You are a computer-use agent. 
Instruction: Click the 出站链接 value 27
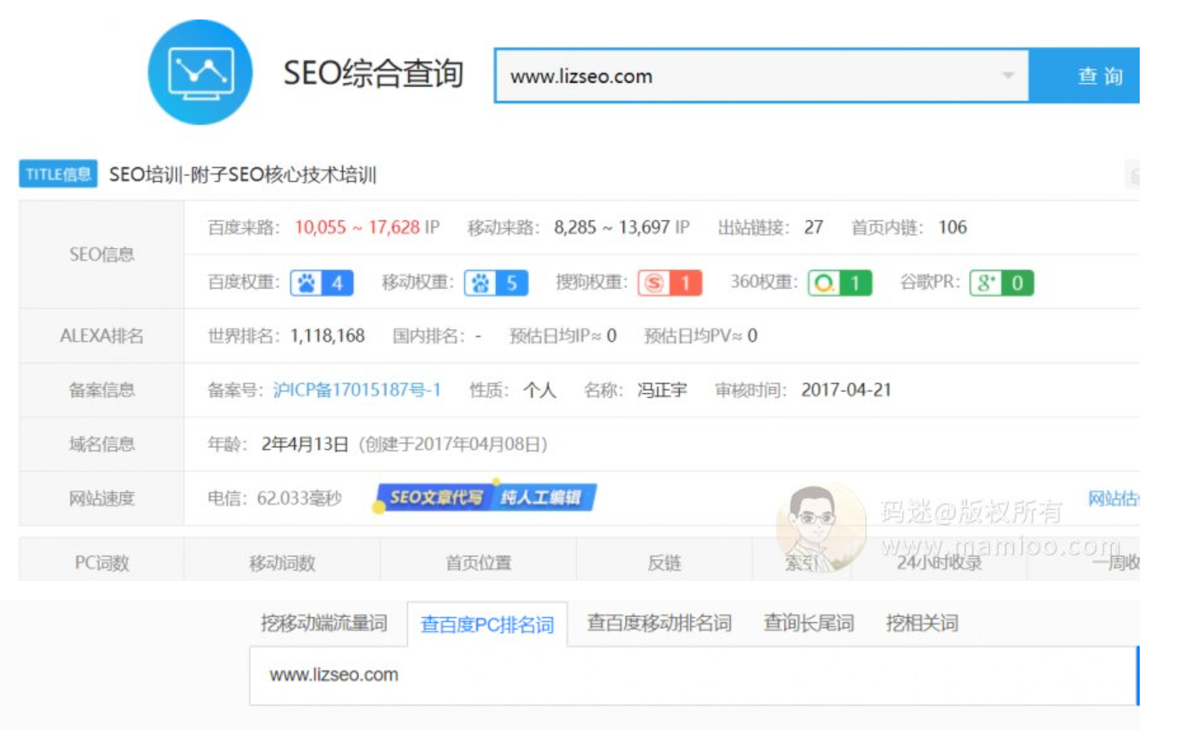click(814, 227)
